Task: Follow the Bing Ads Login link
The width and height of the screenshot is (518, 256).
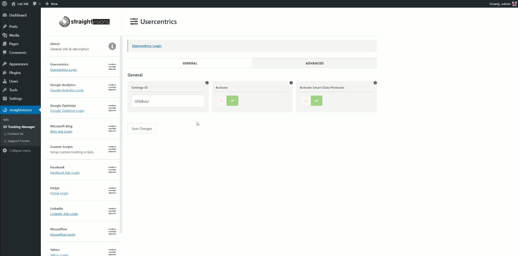Action: click(61, 132)
